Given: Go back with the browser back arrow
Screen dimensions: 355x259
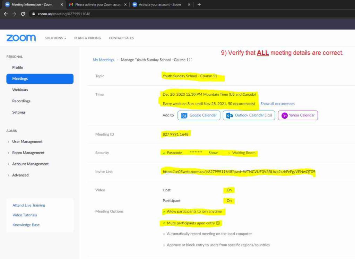Looking at the screenshot, I should [6, 14].
